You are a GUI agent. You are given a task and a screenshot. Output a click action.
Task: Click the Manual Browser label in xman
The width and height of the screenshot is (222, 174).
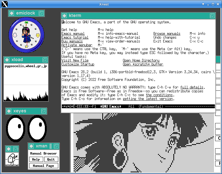[x=43, y=153]
